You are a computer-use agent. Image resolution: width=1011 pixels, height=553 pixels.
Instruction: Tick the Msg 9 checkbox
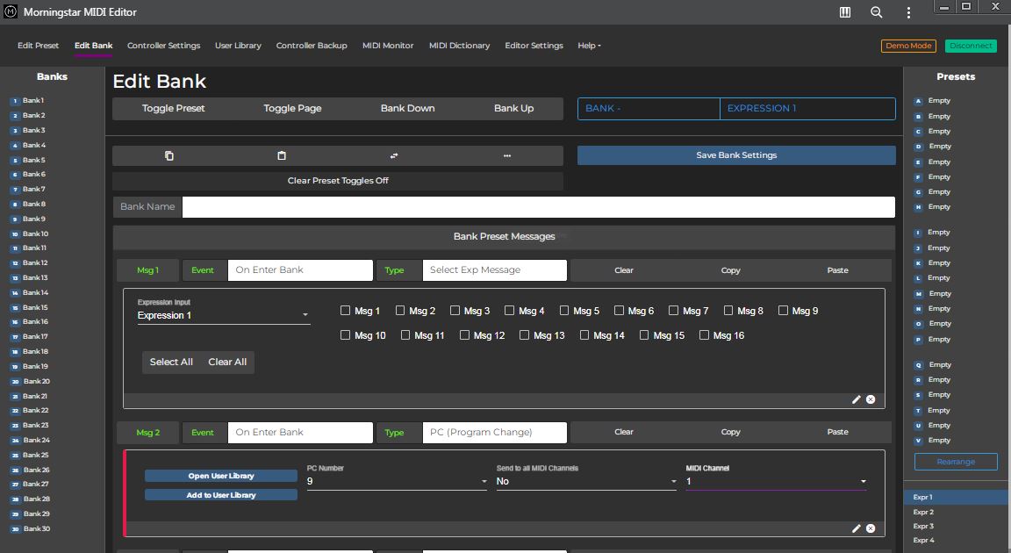(x=783, y=311)
